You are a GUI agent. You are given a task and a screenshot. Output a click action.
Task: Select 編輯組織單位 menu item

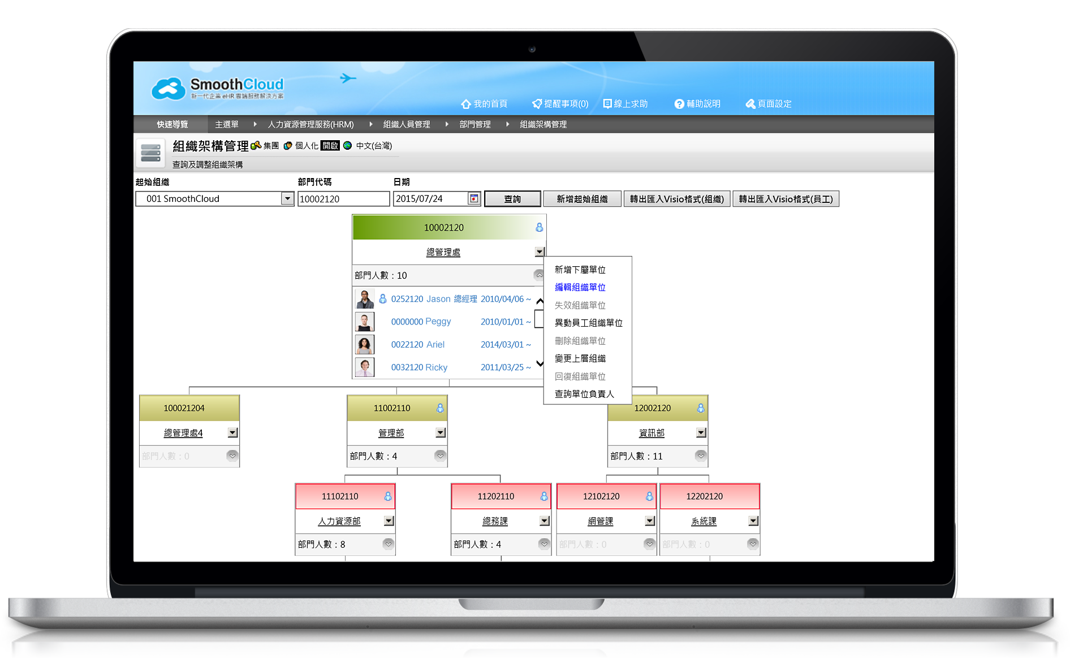[580, 287]
